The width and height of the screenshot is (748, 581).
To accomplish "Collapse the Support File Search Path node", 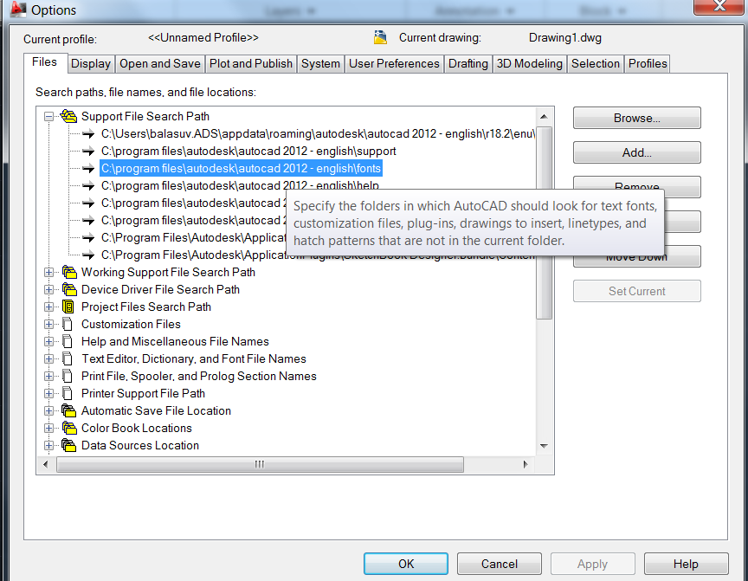I will coord(48,116).
